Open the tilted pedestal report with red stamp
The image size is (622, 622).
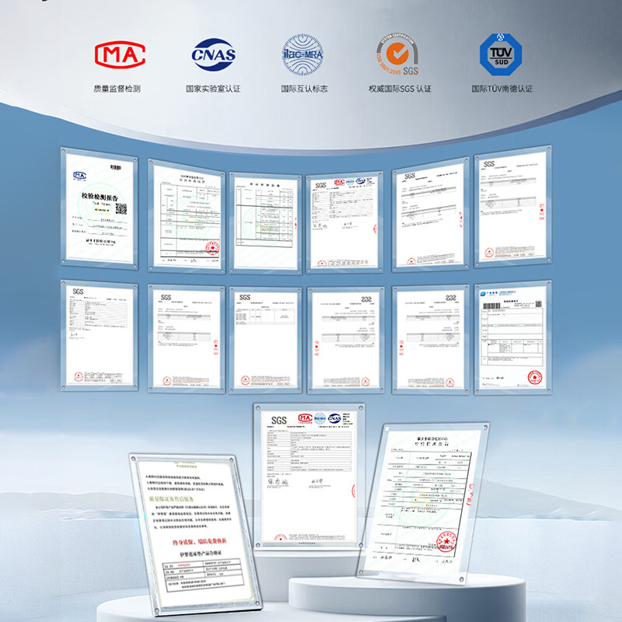tap(423, 503)
